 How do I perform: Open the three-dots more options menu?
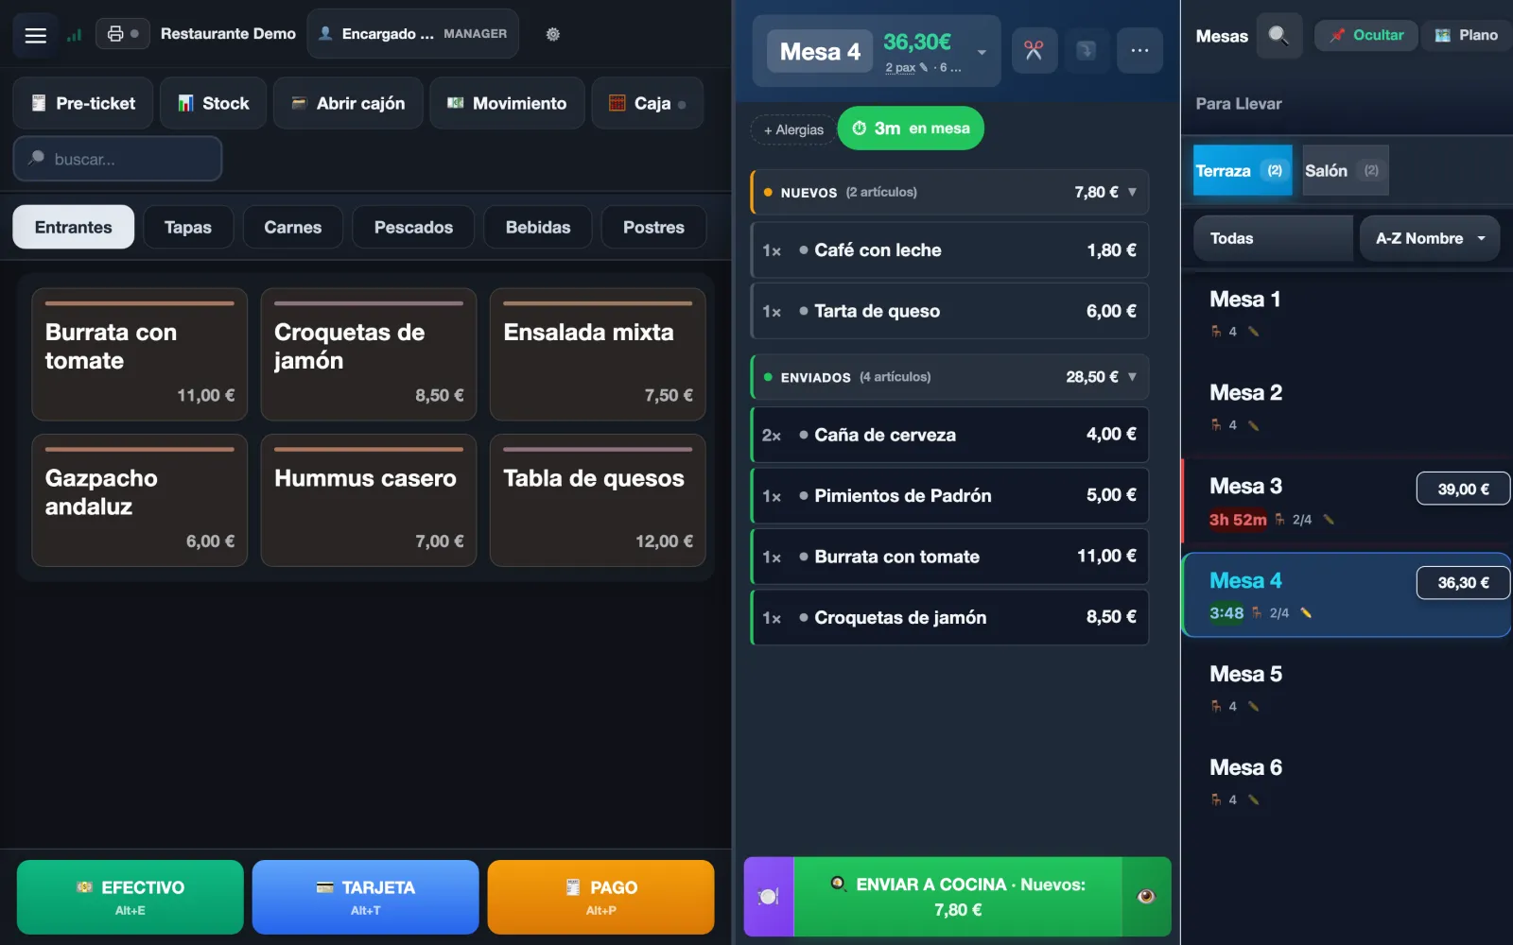[x=1139, y=51]
